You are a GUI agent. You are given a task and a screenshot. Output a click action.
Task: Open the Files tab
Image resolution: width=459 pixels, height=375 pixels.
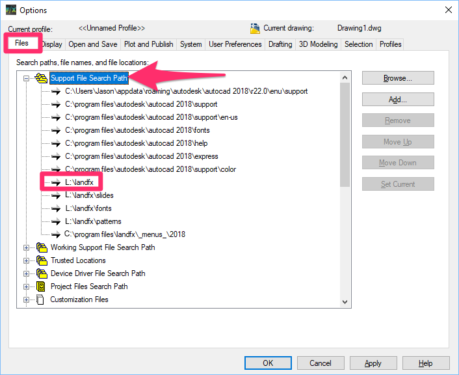(x=21, y=43)
